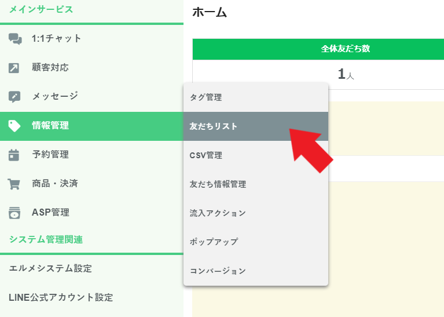Screen dimensions: 444x317
Task: Go to LINE公式アカウント設定
Action: [x=61, y=297]
